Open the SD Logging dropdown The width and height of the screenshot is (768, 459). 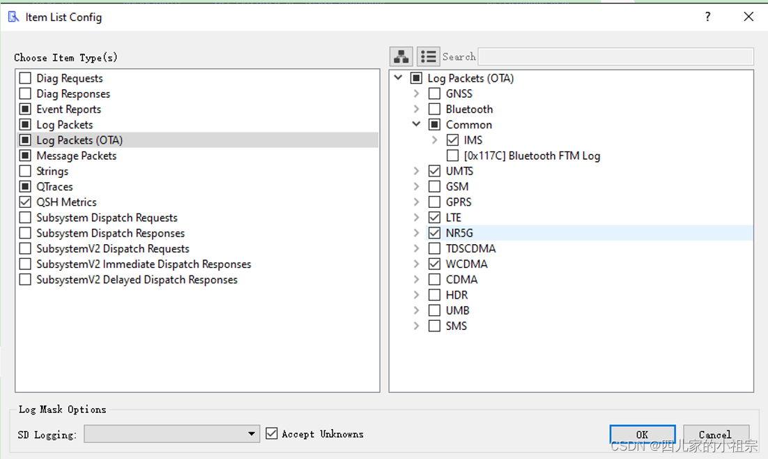pos(172,433)
